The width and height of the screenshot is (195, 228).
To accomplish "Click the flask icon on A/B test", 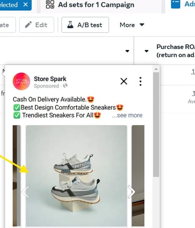I will click(70, 25).
